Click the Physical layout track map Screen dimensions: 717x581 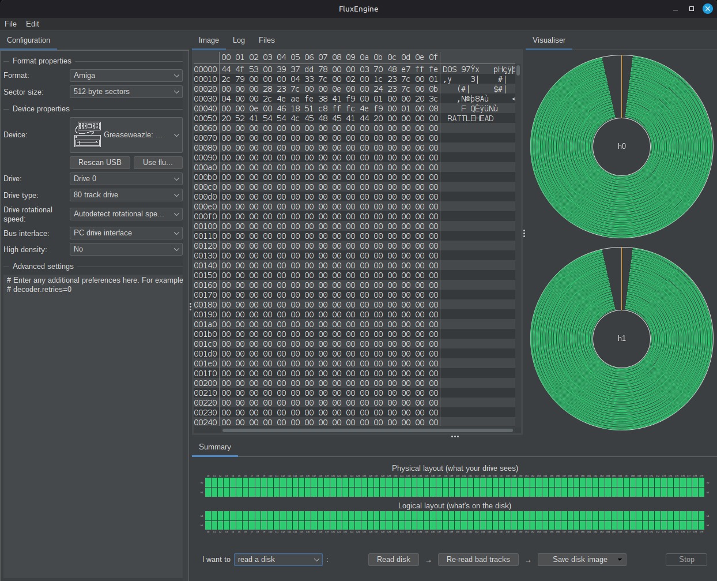455,487
